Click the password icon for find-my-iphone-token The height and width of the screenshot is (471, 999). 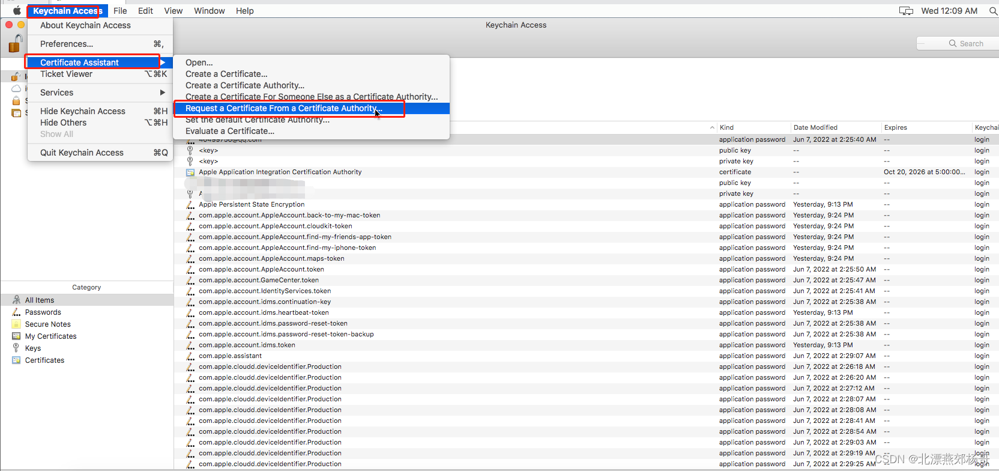(190, 248)
